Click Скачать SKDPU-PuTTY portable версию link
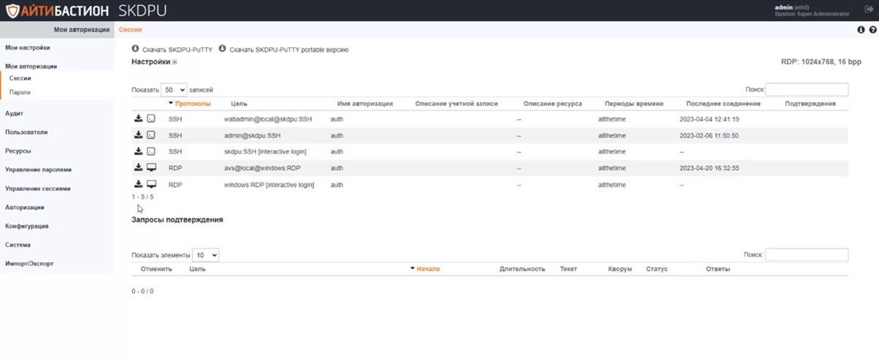Image resolution: width=879 pixels, height=357 pixels. pyautogui.click(x=288, y=50)
